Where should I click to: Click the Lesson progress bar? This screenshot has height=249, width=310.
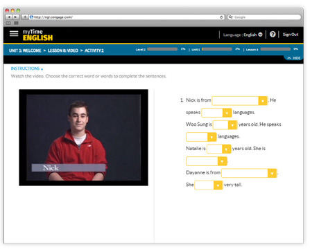[275, 49]
